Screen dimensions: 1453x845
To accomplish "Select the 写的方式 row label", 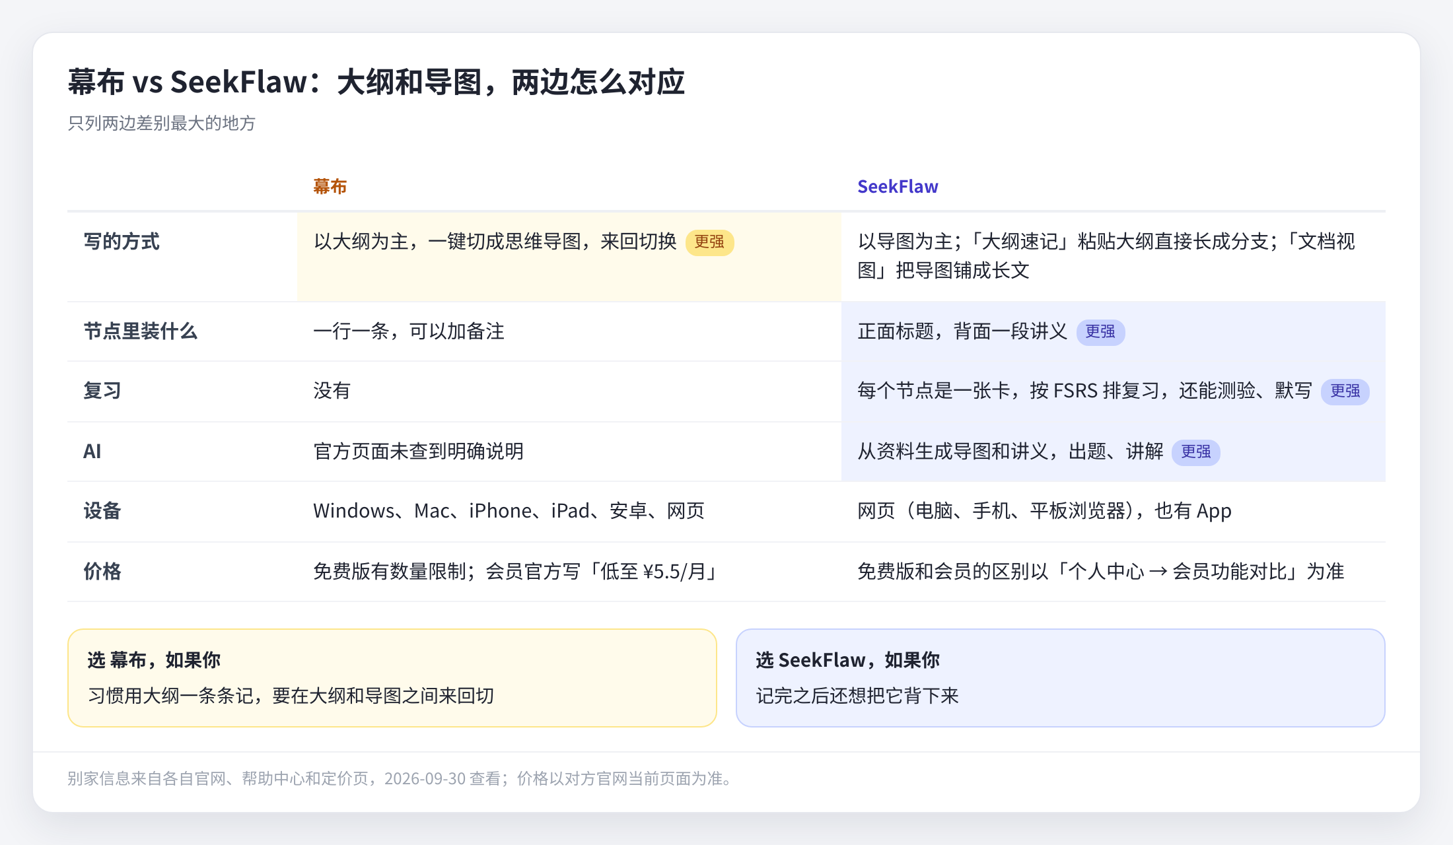I will click(x=122, y=242).
